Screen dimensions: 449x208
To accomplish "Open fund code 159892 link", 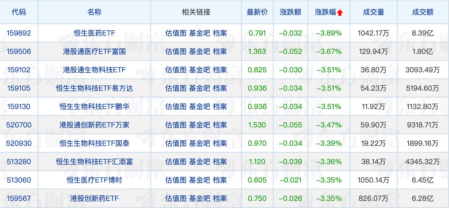I will [x=19, y=33].
